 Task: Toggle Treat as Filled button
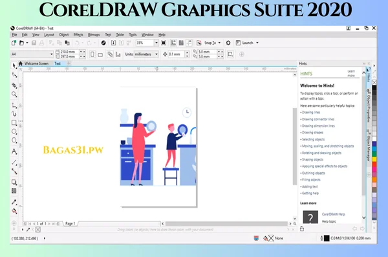coord(230,54)
